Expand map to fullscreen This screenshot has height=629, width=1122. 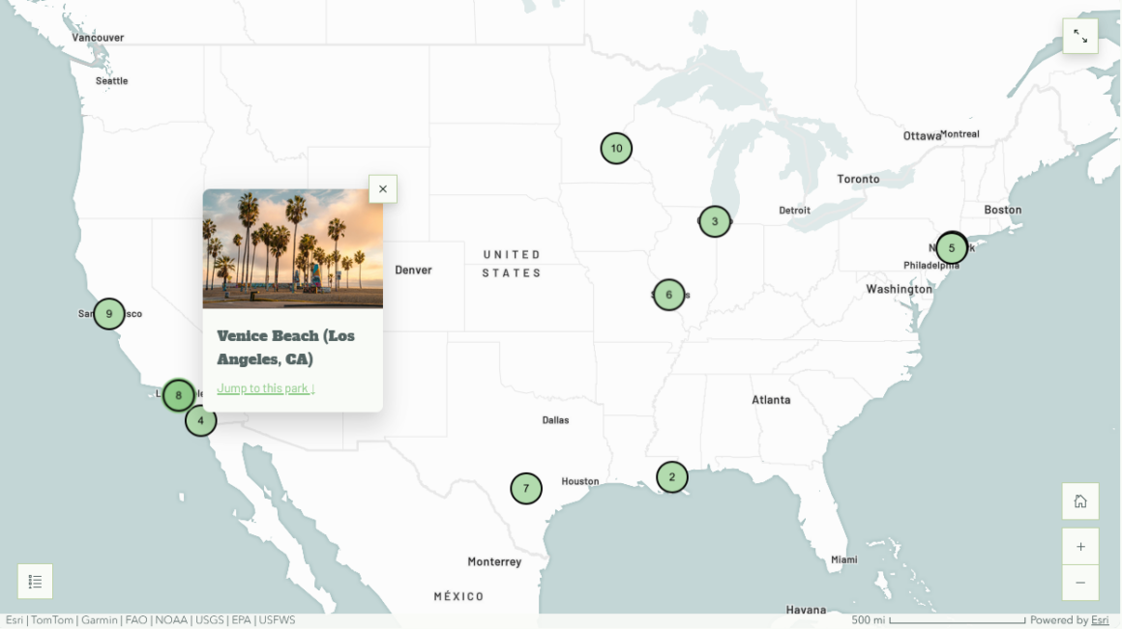1079,37
